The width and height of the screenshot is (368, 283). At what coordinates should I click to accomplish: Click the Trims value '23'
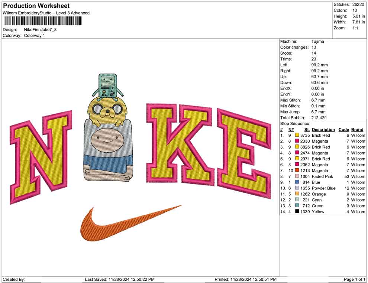314,59
